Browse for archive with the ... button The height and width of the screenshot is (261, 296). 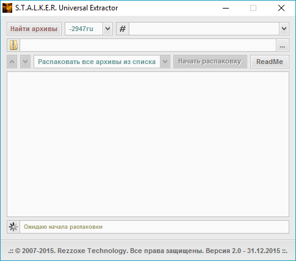[283, 45]
